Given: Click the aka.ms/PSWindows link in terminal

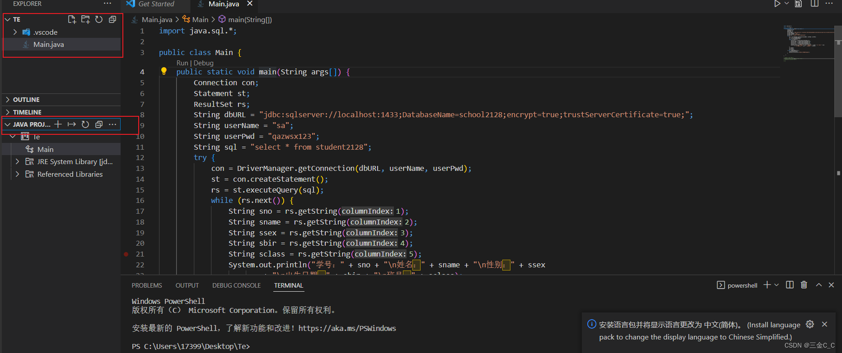Looking at the screenshot, I should [x=347, y=328].
